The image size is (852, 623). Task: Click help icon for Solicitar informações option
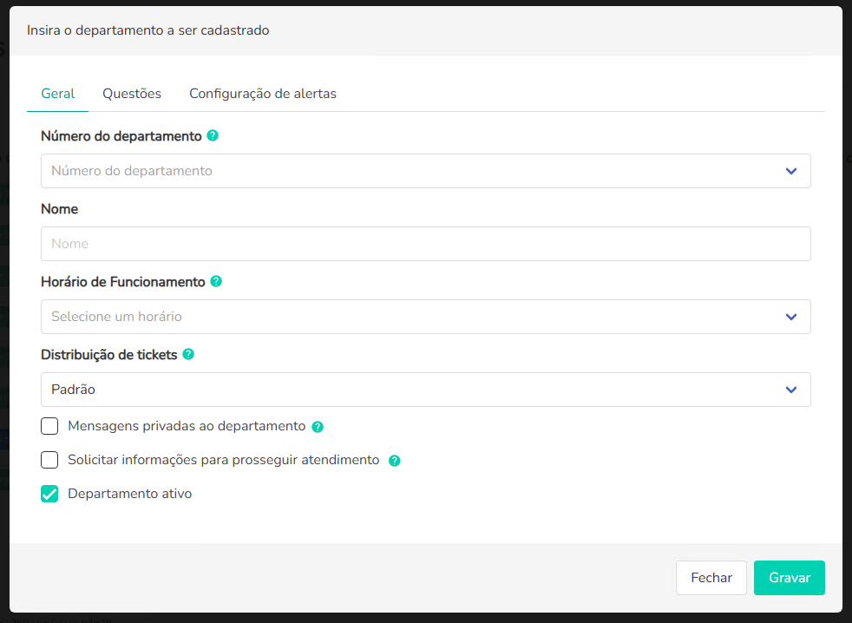coord(395,461)
